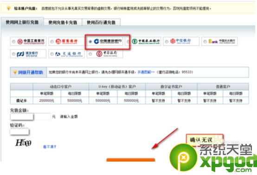The width and height of the screenshot is (257, 175).
Task: Select the SPD Bank radio button
Action: pyautogui.click(x=14, y=54)
